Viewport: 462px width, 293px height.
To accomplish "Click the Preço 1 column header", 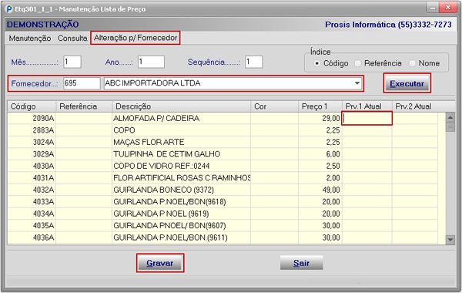I will coord(320,106).
